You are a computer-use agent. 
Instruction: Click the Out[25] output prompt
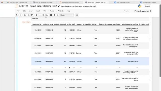(26, 22)
